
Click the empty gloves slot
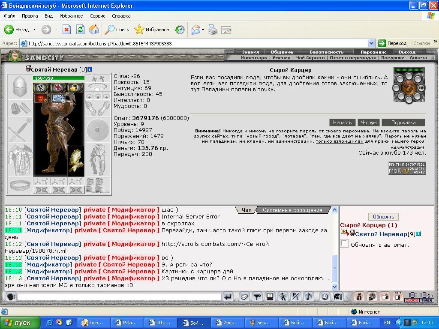click(x=97, y=108)
